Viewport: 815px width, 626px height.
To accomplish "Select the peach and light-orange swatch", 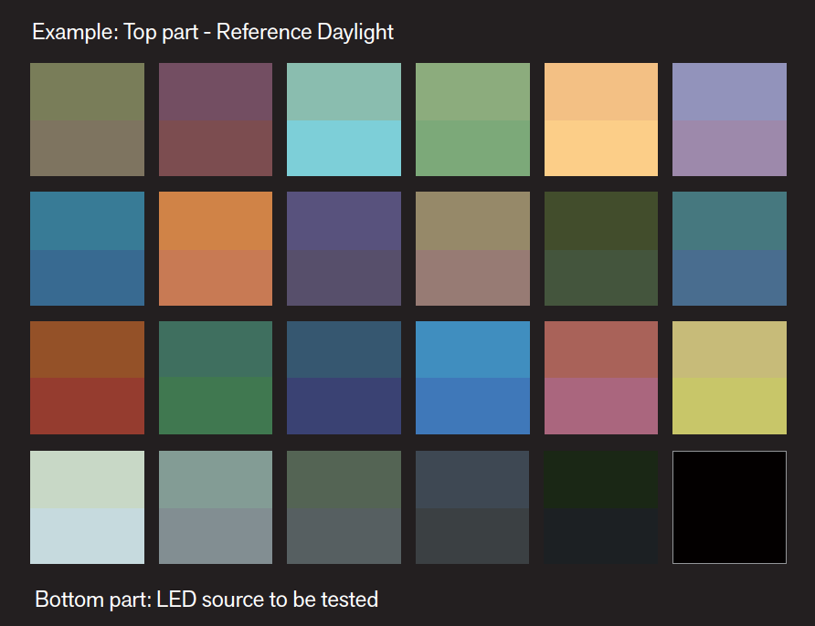I will coord(600,120).
